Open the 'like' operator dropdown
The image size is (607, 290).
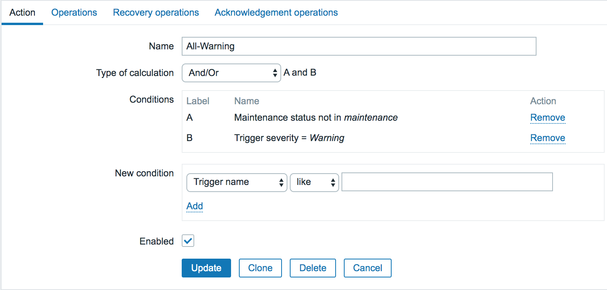click(x=314, y=182)
